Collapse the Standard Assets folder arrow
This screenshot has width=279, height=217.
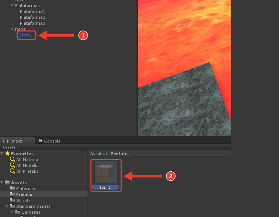[7, 206]
